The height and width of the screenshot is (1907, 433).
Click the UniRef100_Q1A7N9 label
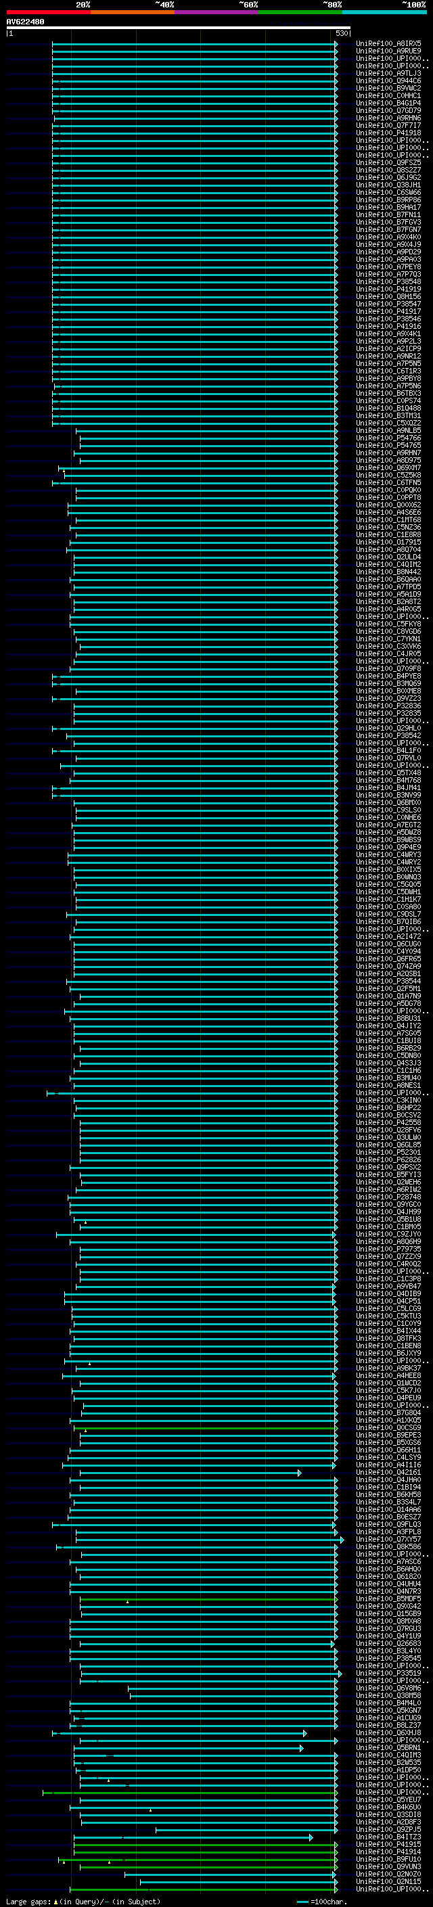(x=388, y=996)
